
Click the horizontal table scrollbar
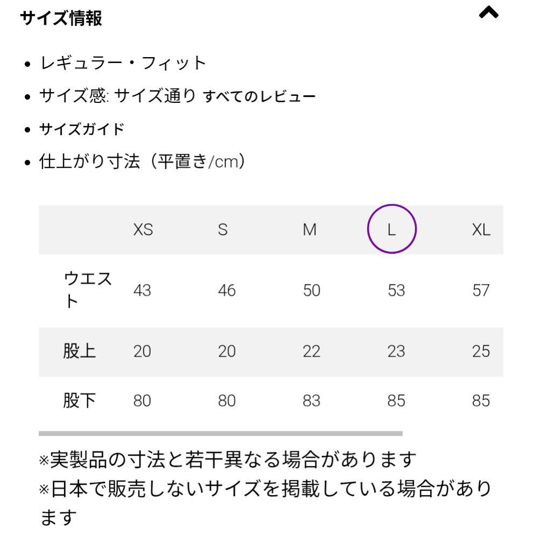tap(221, 433)
